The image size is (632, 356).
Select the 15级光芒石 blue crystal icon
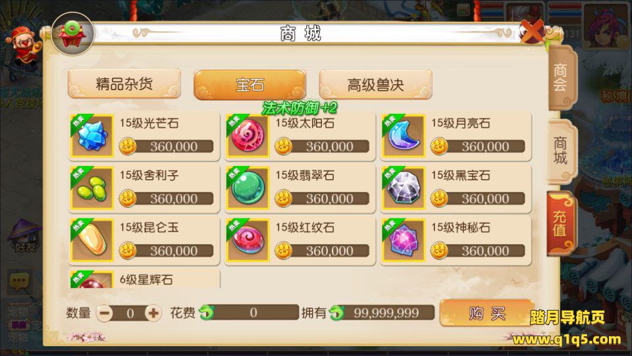[x=92, y=136]
